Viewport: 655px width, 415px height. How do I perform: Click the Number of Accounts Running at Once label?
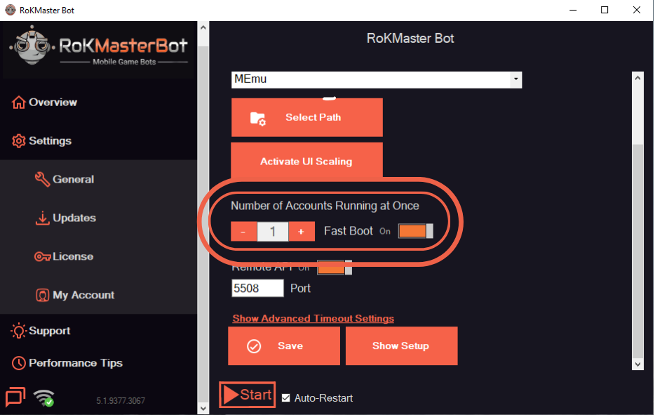click(x=325, y=206)
